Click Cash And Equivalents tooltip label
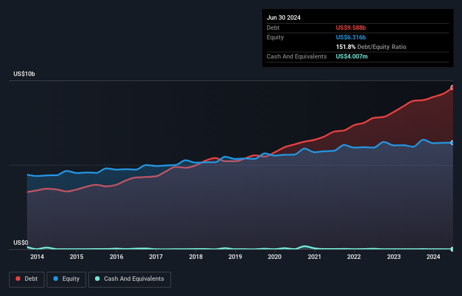462x296 pixels. 297,56
